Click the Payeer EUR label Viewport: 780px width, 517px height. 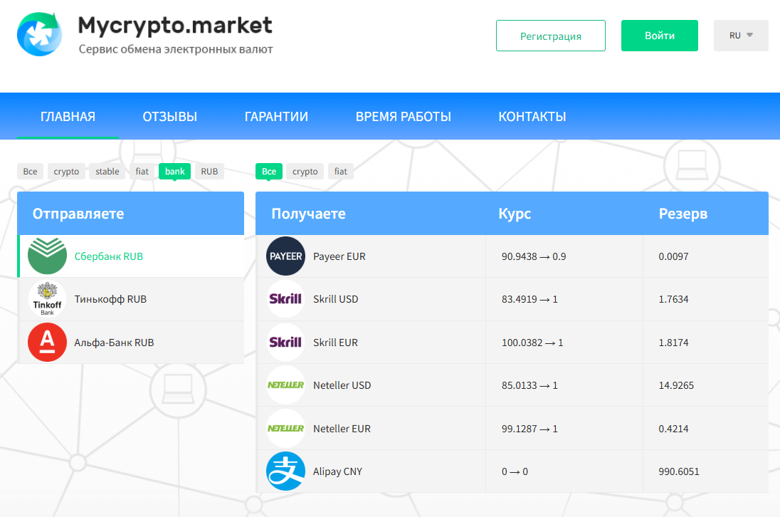pyautogui.click(x=339, y=256)
